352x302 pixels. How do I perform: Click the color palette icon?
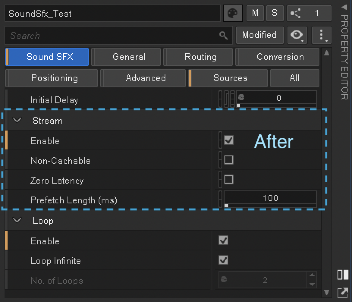[233, 14]
